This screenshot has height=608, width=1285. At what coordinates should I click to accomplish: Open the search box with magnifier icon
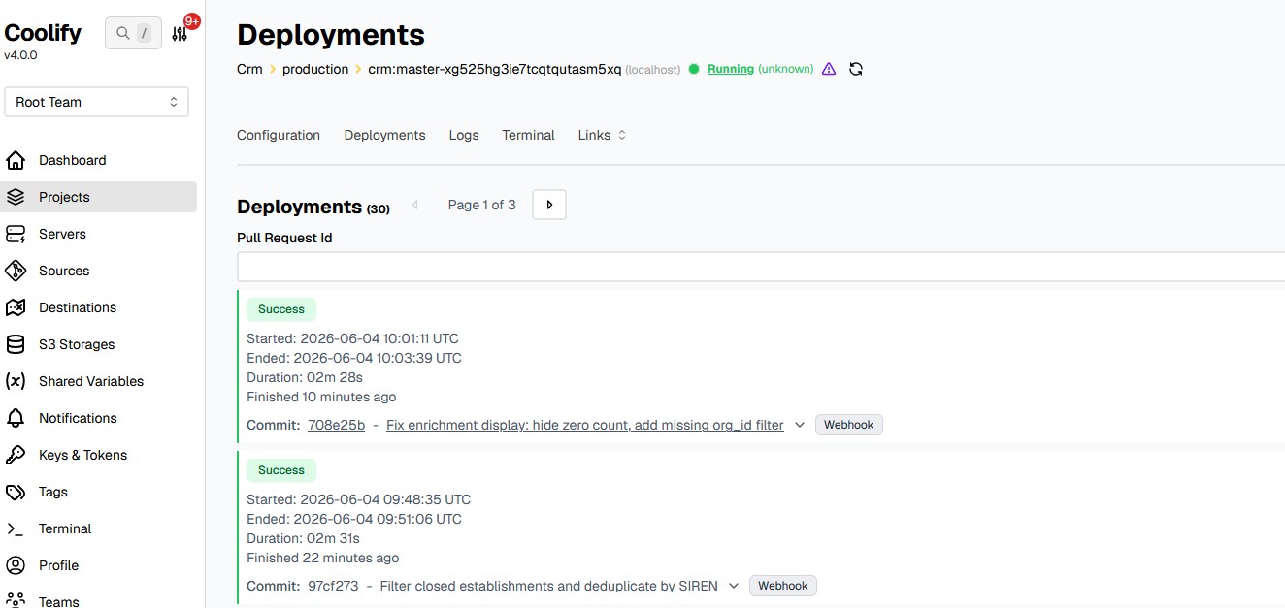click(133, 33)
